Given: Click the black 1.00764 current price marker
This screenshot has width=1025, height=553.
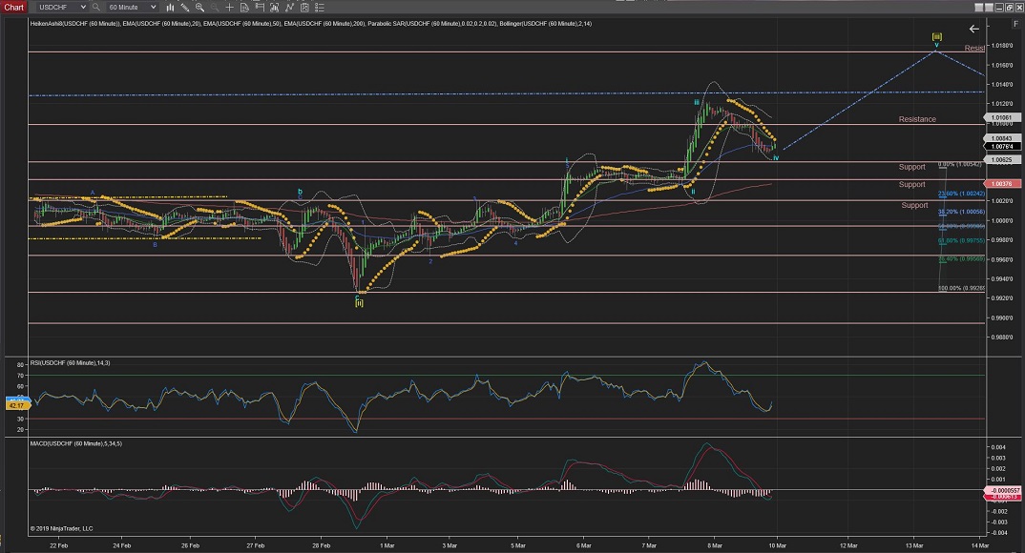Looking at the screenshot, I should [1001, 146].
